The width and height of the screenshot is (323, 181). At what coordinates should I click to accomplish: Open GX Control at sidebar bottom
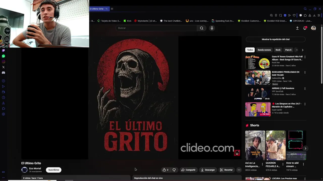3,172
